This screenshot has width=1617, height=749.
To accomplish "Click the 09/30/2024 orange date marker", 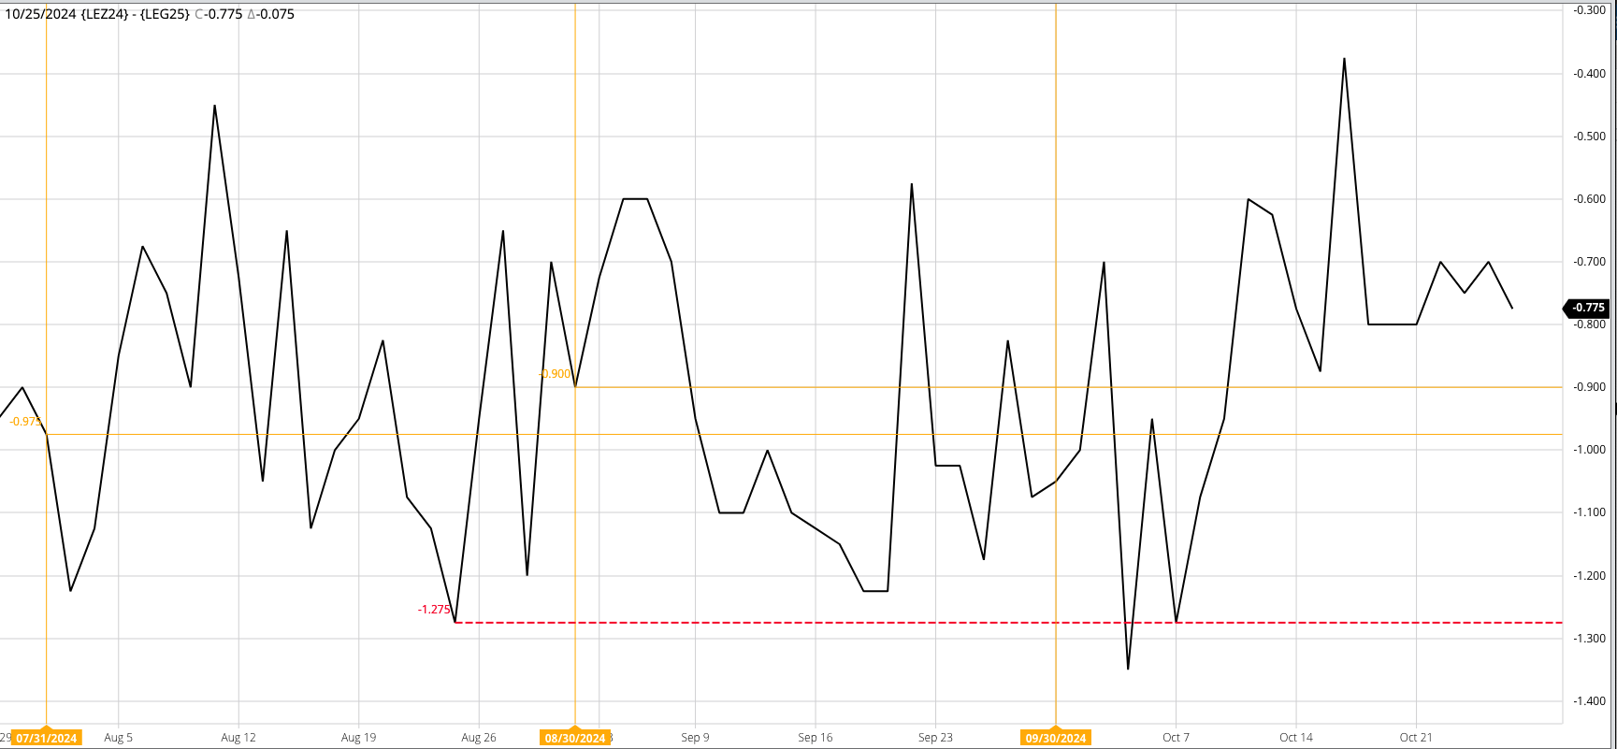I will (1056, 738).
